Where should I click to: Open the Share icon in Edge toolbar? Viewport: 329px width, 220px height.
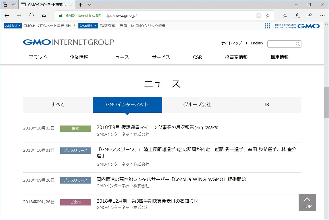pos(310,15)
